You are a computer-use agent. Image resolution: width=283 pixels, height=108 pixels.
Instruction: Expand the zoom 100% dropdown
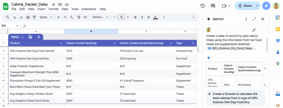pos(46,17)
